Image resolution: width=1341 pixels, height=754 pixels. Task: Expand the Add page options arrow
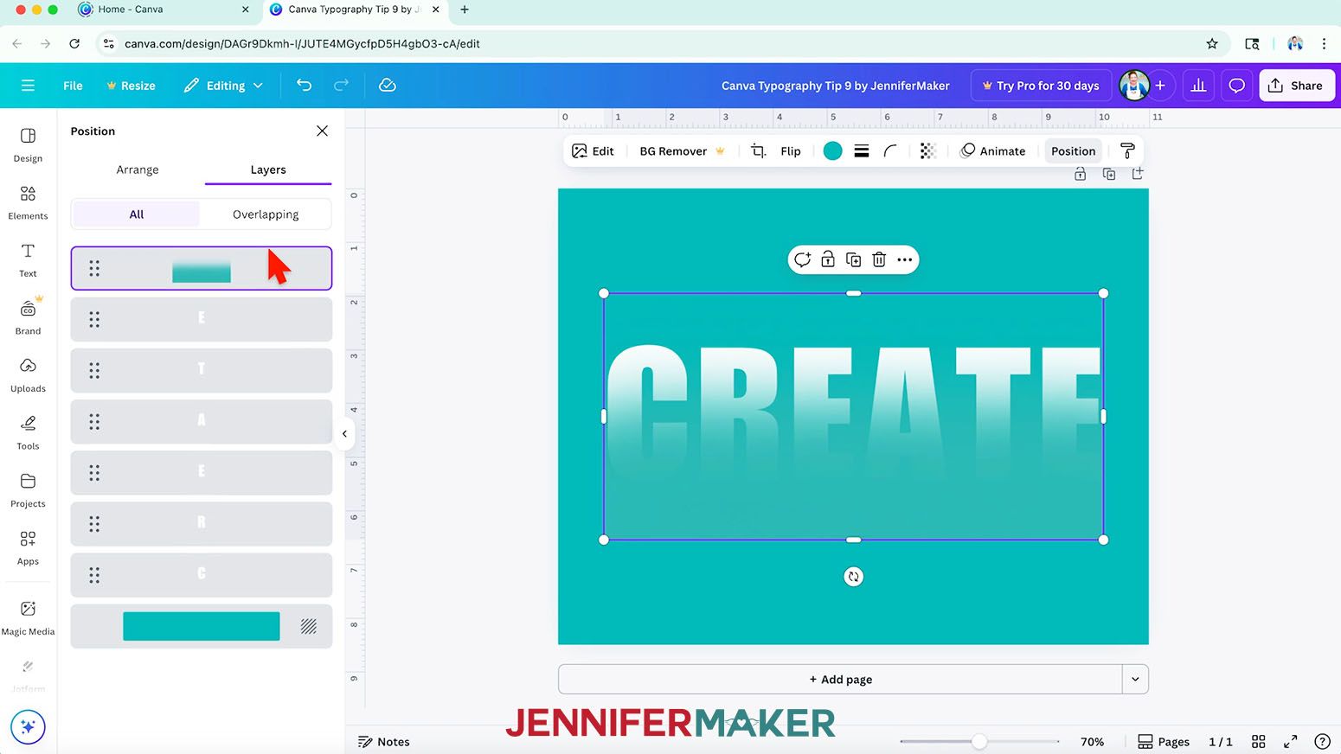click(x=1135, y=680)
